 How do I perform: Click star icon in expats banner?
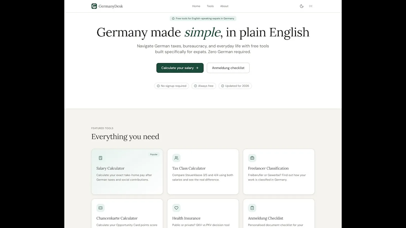click(x=173, y=18)
